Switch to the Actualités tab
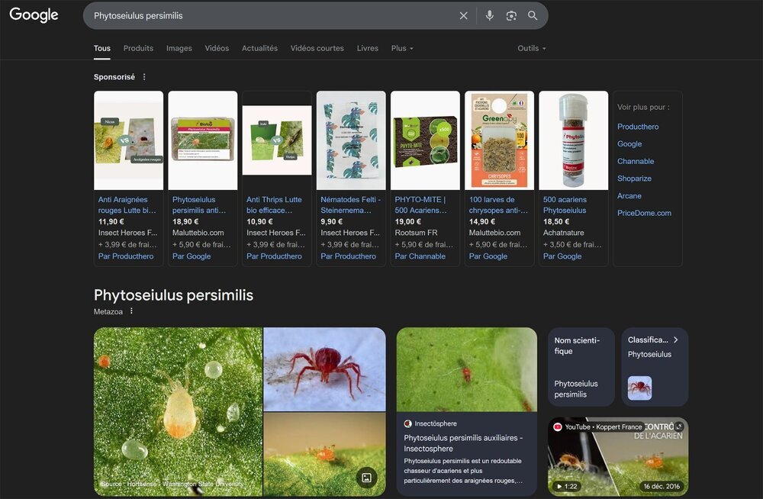This screenshot has height=499, width=763. tap(259, 48)
